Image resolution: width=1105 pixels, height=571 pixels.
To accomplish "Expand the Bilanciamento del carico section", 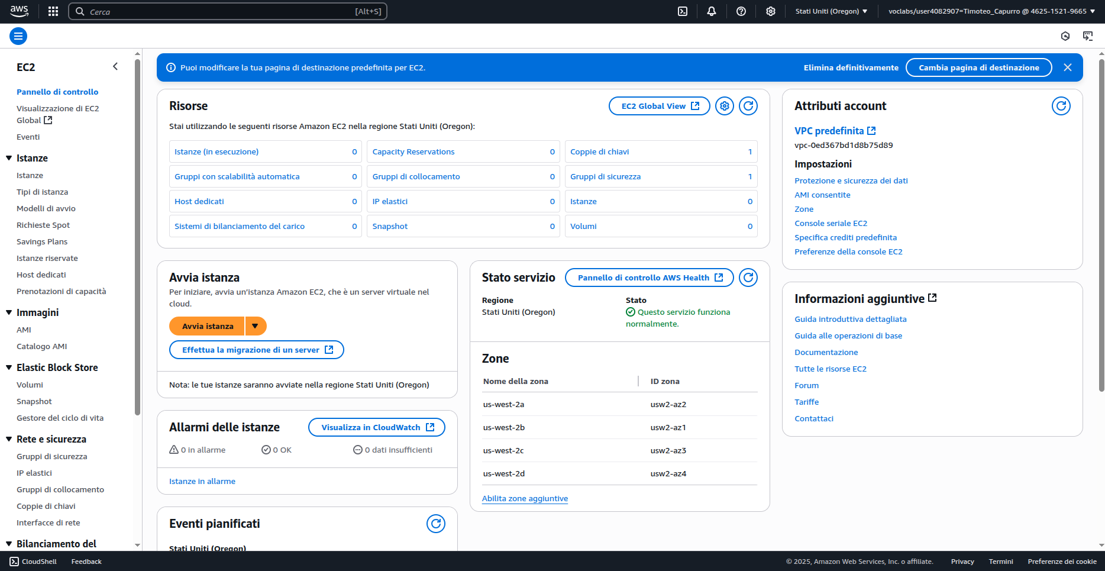I will pos(9,544).
